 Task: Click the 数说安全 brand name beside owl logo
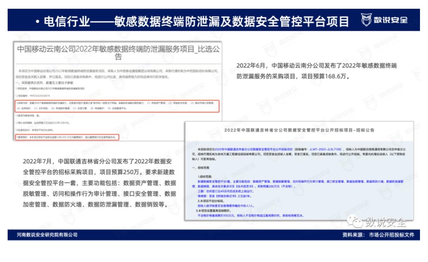click(391, 20)
